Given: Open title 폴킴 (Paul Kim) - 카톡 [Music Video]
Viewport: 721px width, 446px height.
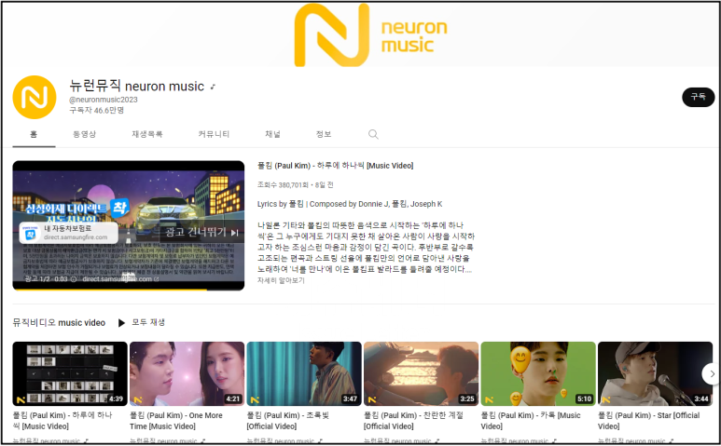Looking at the screenshot, I should (531, 420).
